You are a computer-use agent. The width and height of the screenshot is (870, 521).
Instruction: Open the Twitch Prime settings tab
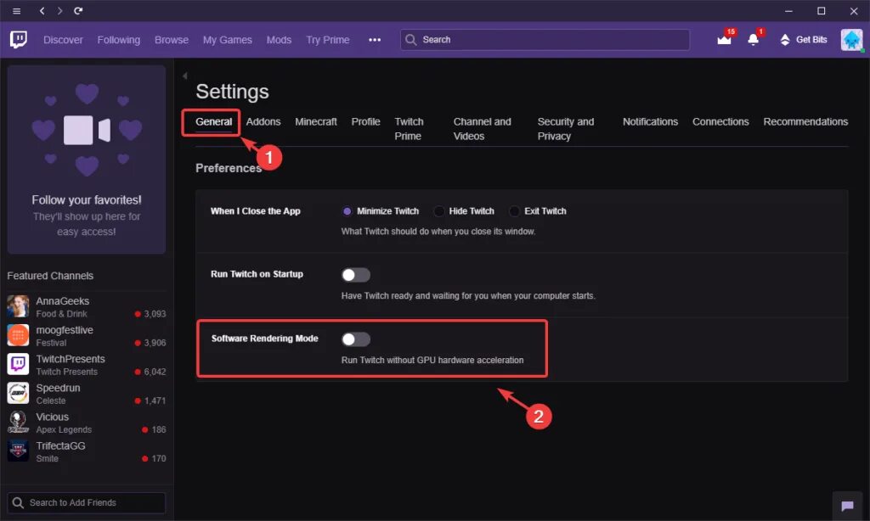point(409,129)
